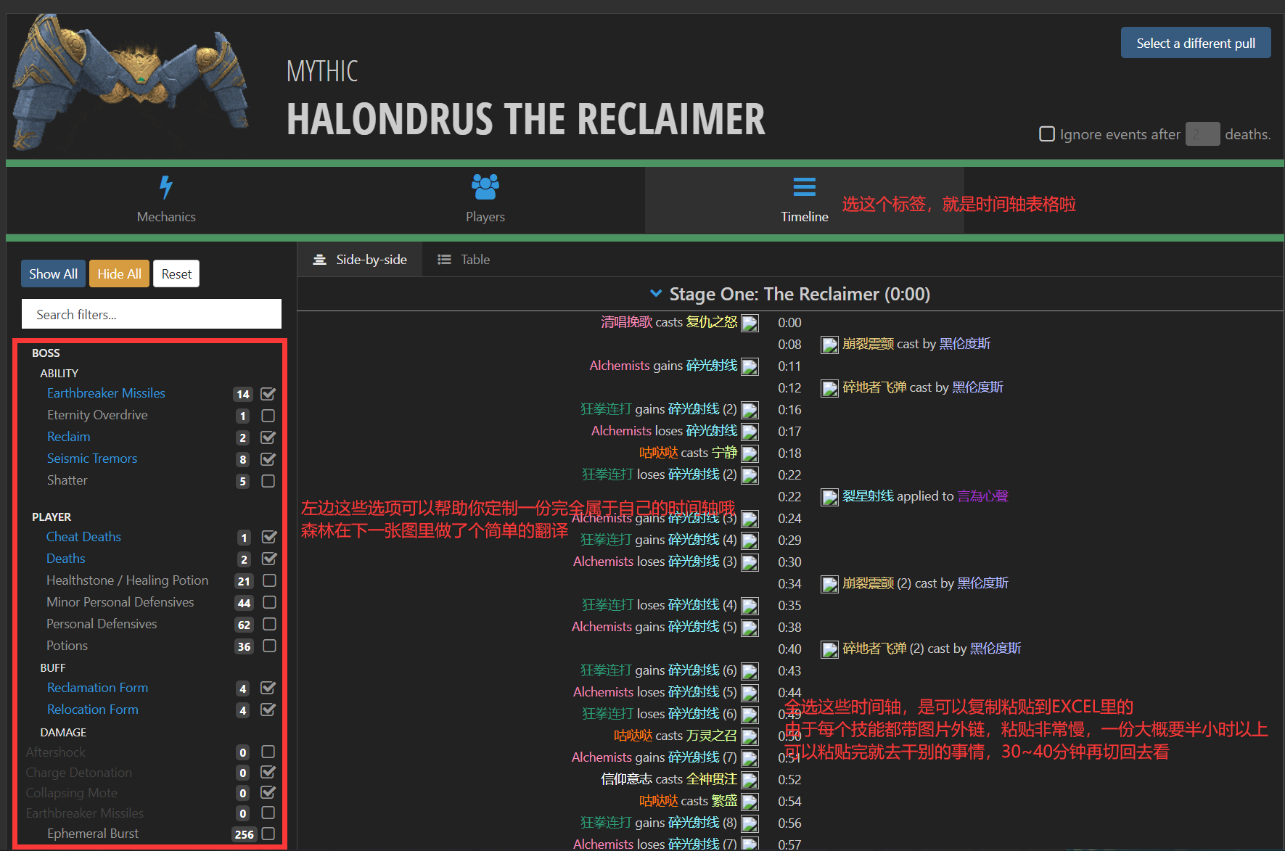Toggle Ignore events after deaths checkbox
1285x851 pixels.
pos(1046,134)
